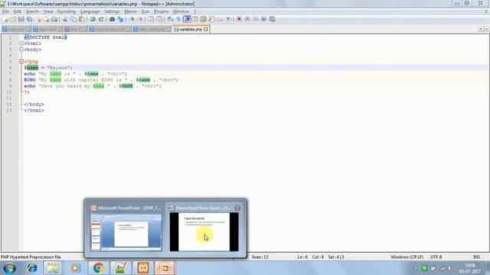
Task: Run macro multiple times toolbar icon
Action: (263, 19)
